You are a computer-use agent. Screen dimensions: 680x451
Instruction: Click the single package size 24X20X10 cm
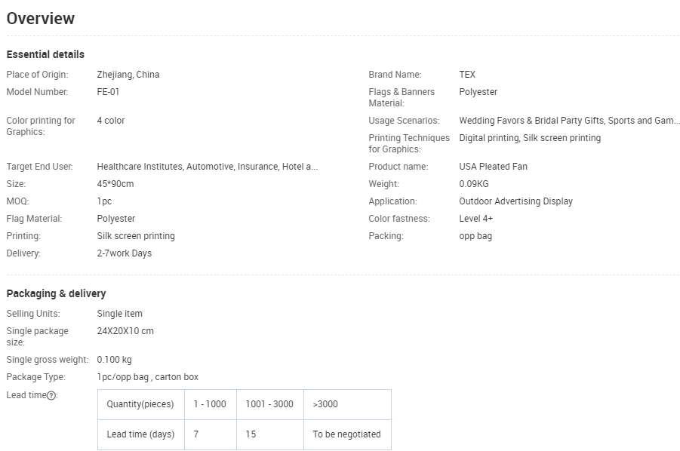point(125,331)
